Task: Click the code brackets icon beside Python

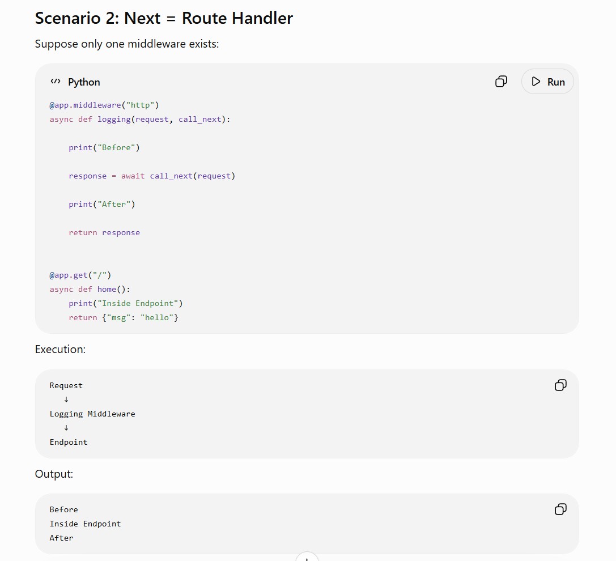Action: [56, 82]
